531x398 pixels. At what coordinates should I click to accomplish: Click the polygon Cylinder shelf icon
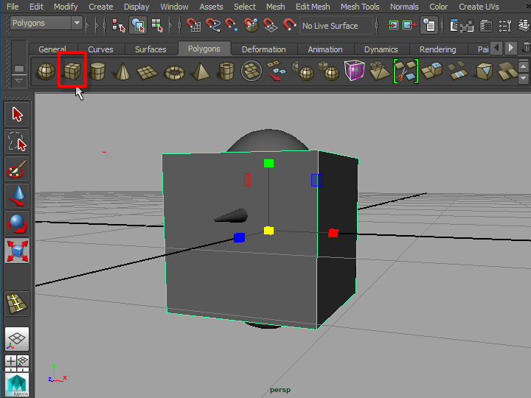point(97,72)
